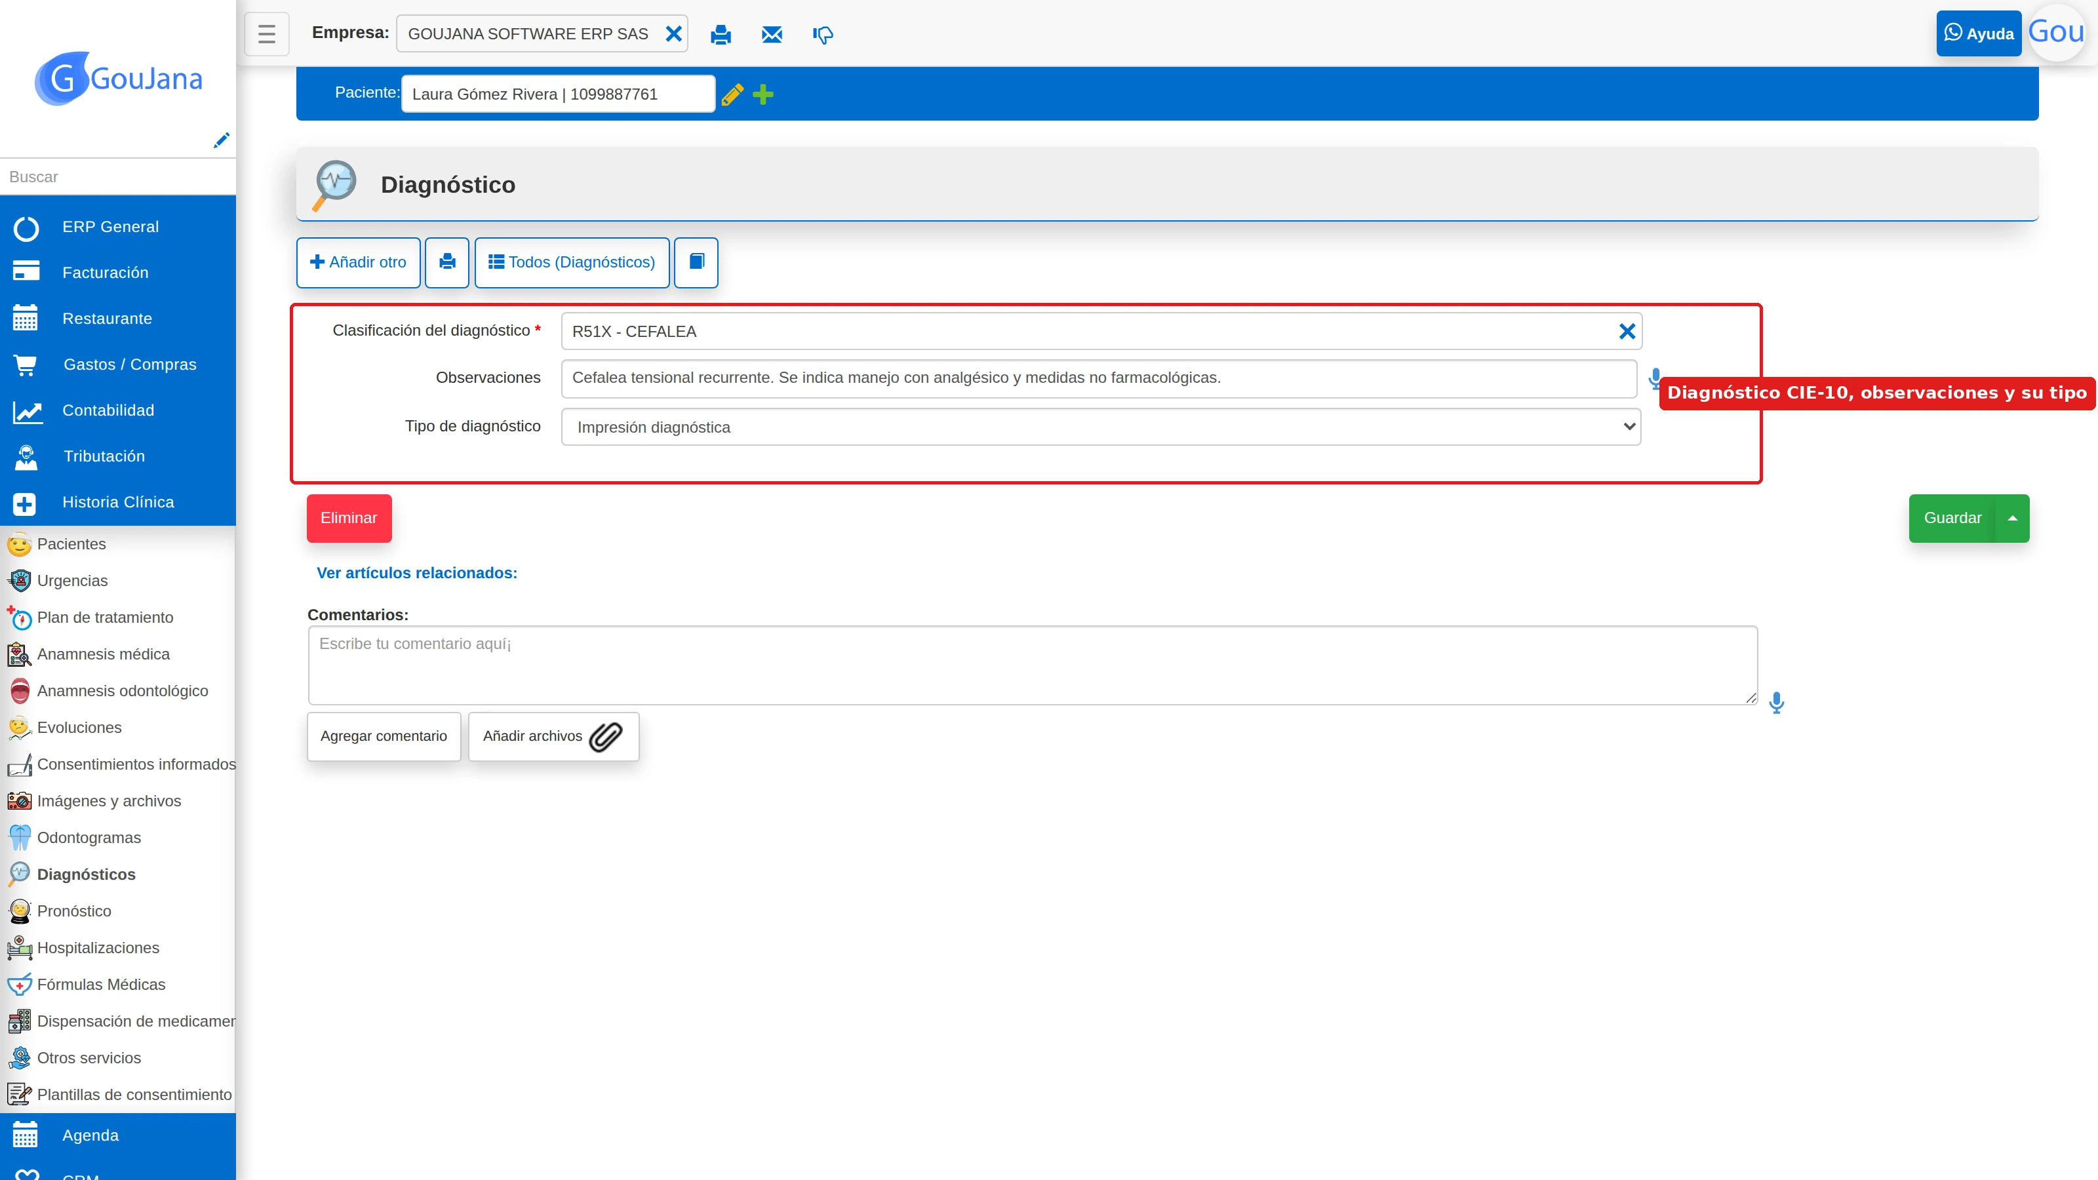Expand the Guardar button arrow options

pyautogui.click(x=2011, y=518)
